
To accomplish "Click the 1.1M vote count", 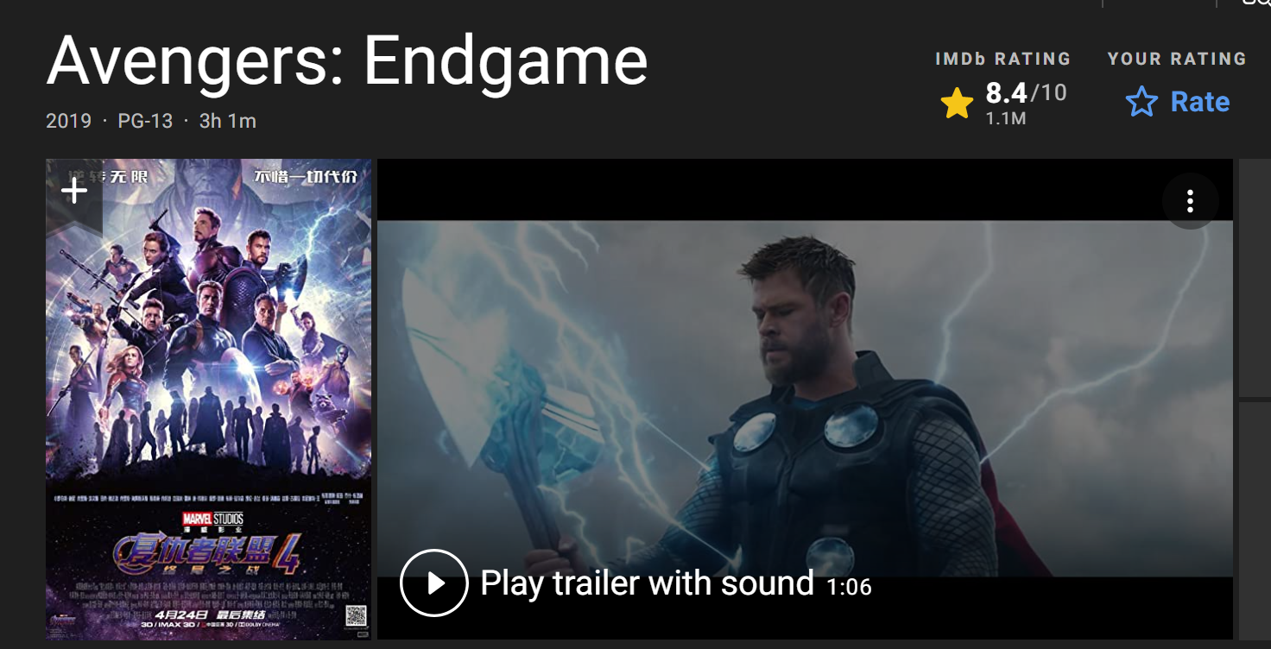I will [1006, 119].
